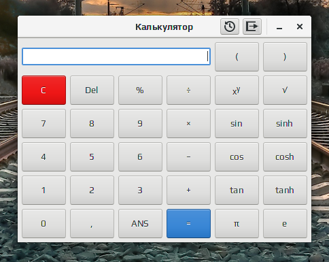The width and height of the screenshot is (329, 262).
Task: Click the minus button
Action: point(188,157)
